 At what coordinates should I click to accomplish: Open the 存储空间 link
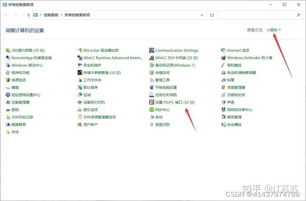point(162,73)
